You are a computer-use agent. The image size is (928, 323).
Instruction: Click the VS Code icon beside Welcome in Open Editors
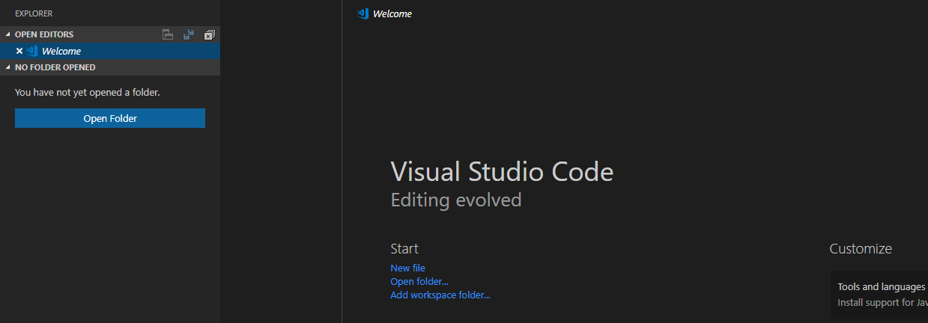(x=32, y=51)
